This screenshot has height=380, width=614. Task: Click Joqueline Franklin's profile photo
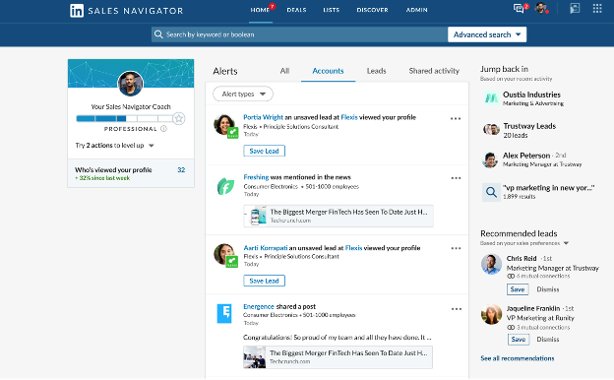click(x=491, y=314)
